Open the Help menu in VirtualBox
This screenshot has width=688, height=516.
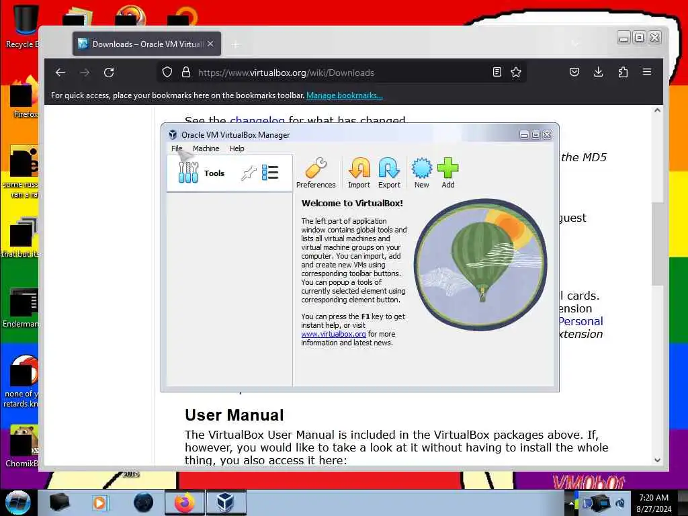[x=236, y=148]
